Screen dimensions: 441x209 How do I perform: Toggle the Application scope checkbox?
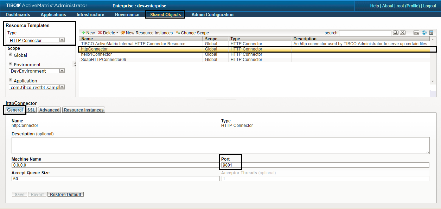click(11, 80)
